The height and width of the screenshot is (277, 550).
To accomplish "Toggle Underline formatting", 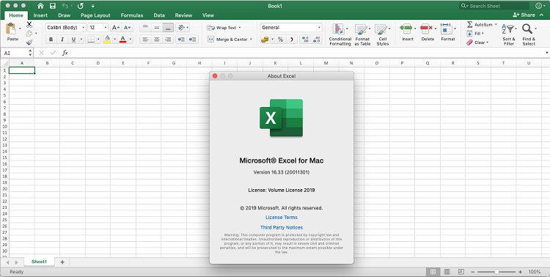I will pyautogui.click(x=73, y=40).
